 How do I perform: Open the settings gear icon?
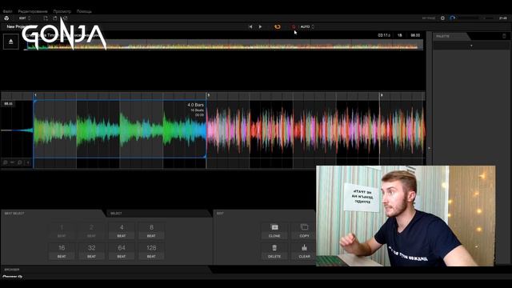(442, 18)
